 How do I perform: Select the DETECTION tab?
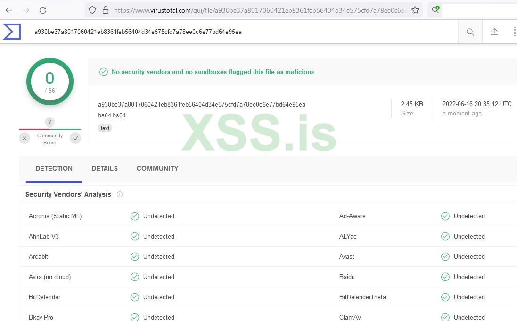pyautogui.click(x=54, y=168)
